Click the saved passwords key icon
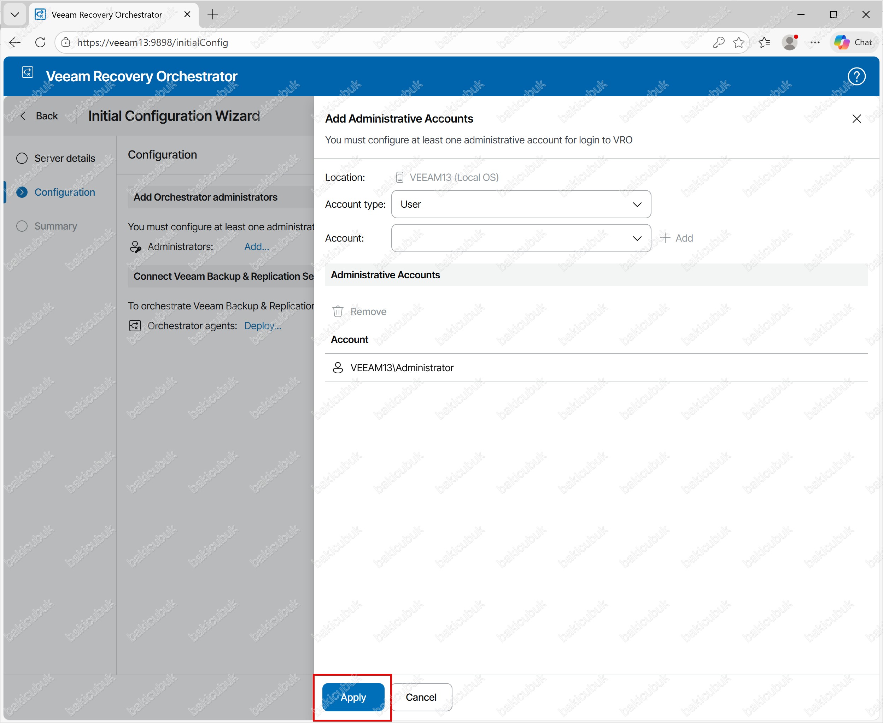883x723 pixels. tap(718, 42)
